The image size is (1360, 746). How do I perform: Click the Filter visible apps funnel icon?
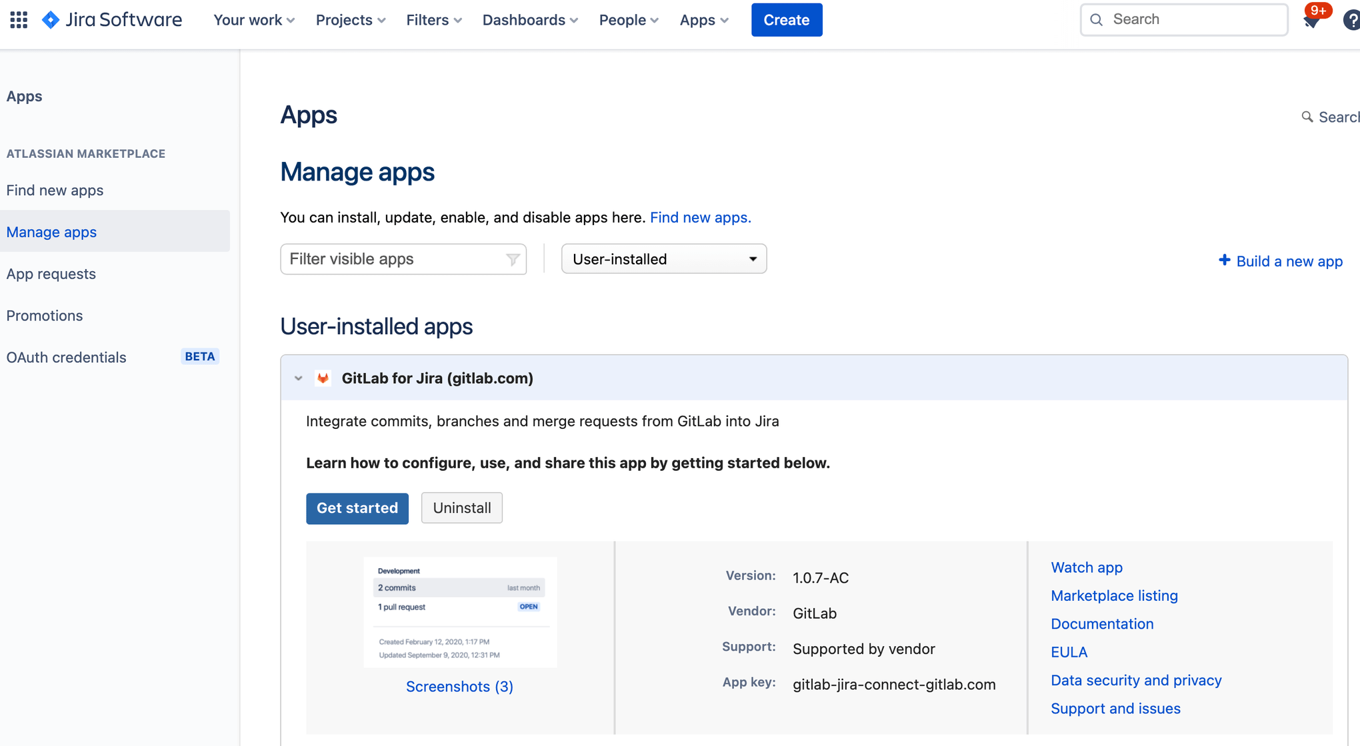[x=511, y=258]
